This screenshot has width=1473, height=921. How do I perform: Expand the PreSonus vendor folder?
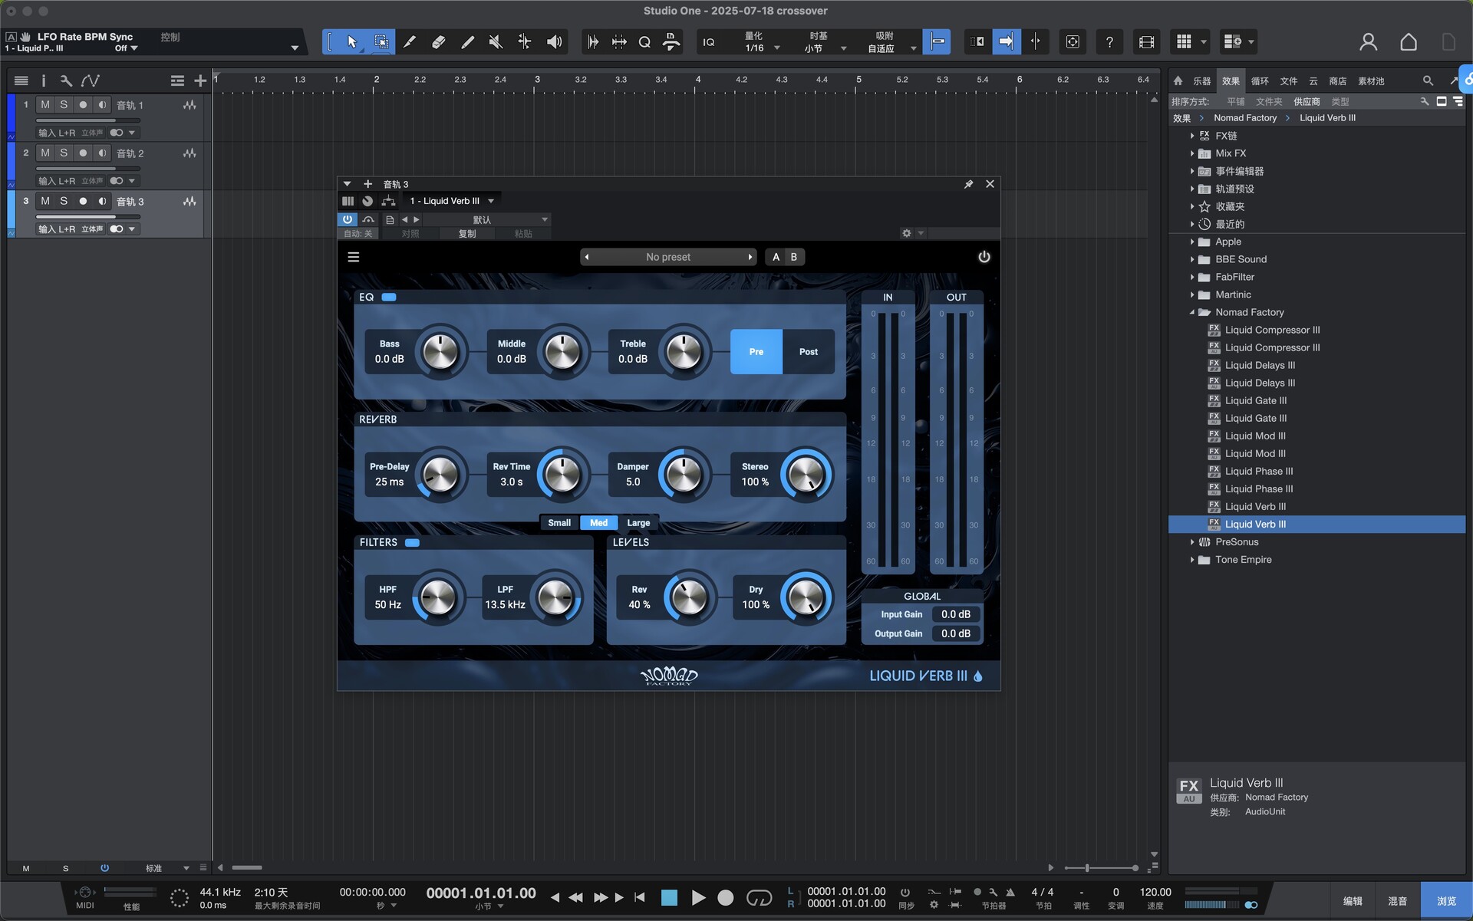1192,542
